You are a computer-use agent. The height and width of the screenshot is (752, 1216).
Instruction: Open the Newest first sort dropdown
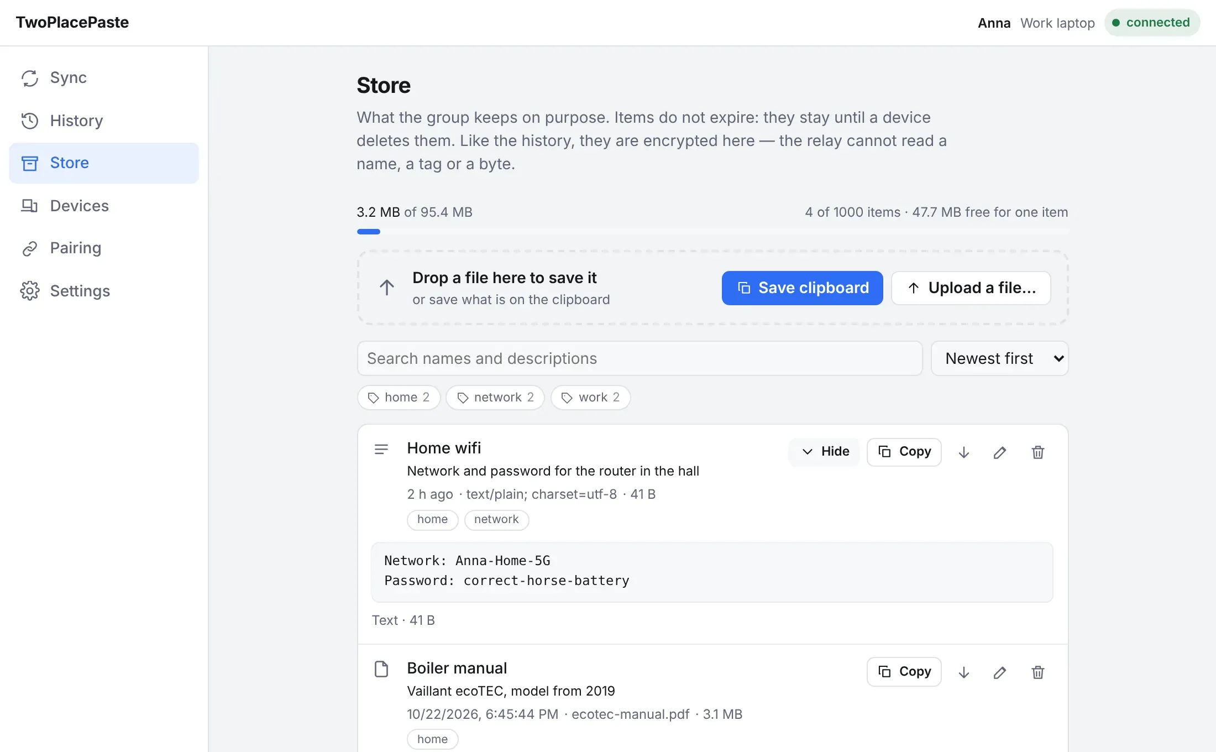click(x=1000, y=358)
